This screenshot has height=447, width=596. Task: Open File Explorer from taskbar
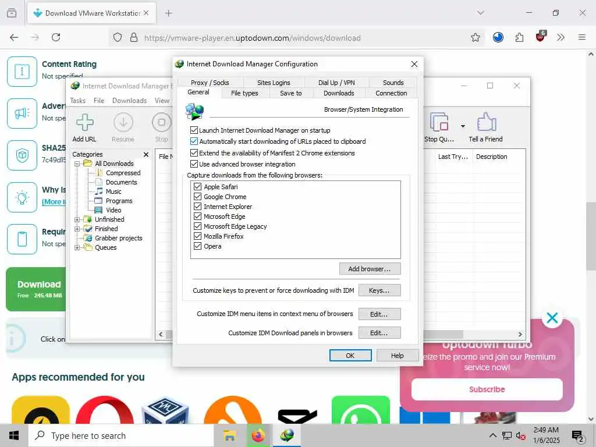tap(229, 435)
